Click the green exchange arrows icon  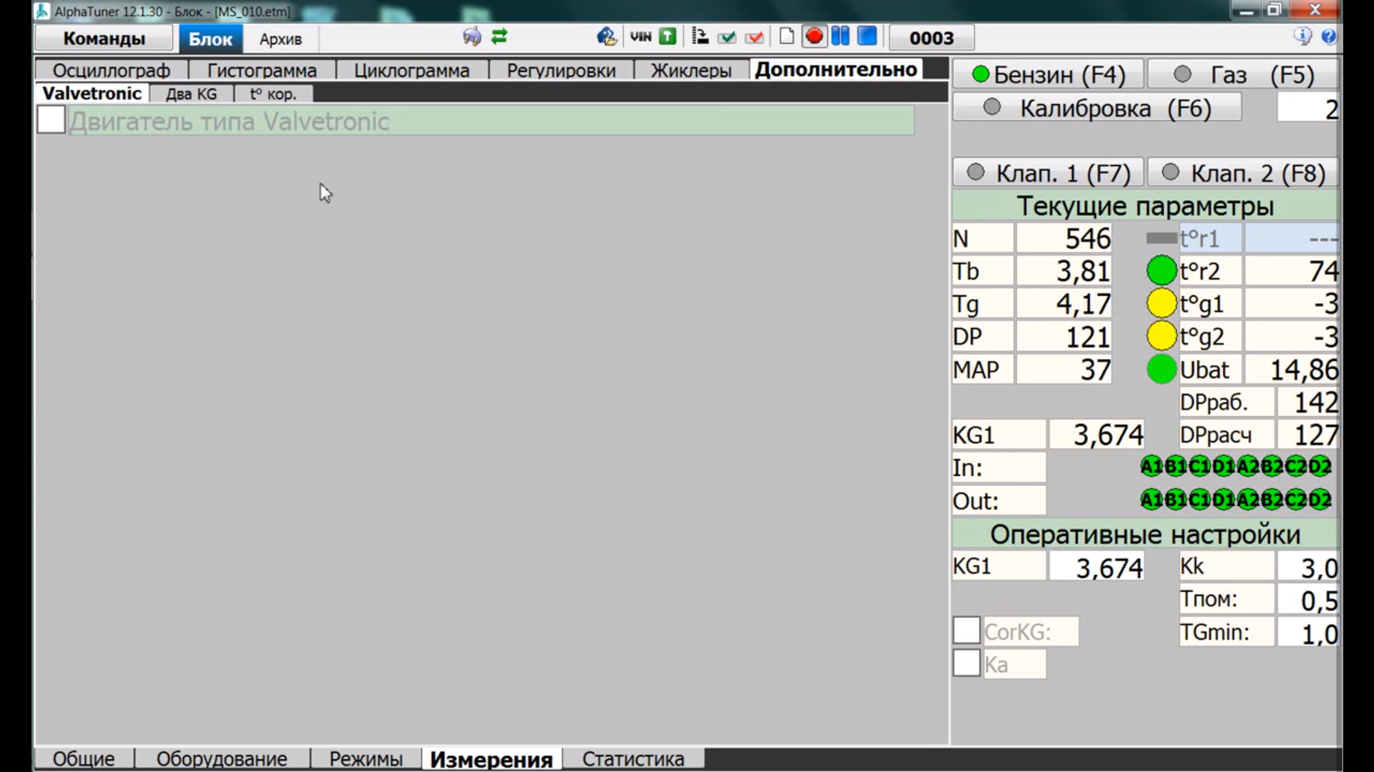pos(500,36)
